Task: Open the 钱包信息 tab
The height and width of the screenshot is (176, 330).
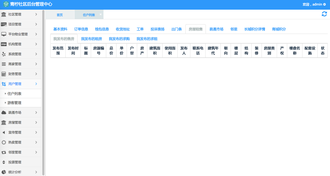Action: point(102,29)
